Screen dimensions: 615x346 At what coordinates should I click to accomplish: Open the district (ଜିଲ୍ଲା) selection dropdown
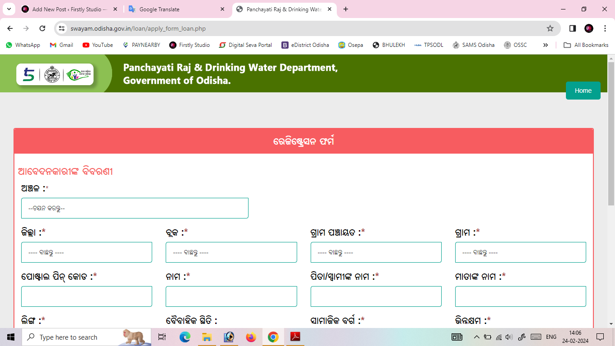(86, 252)
